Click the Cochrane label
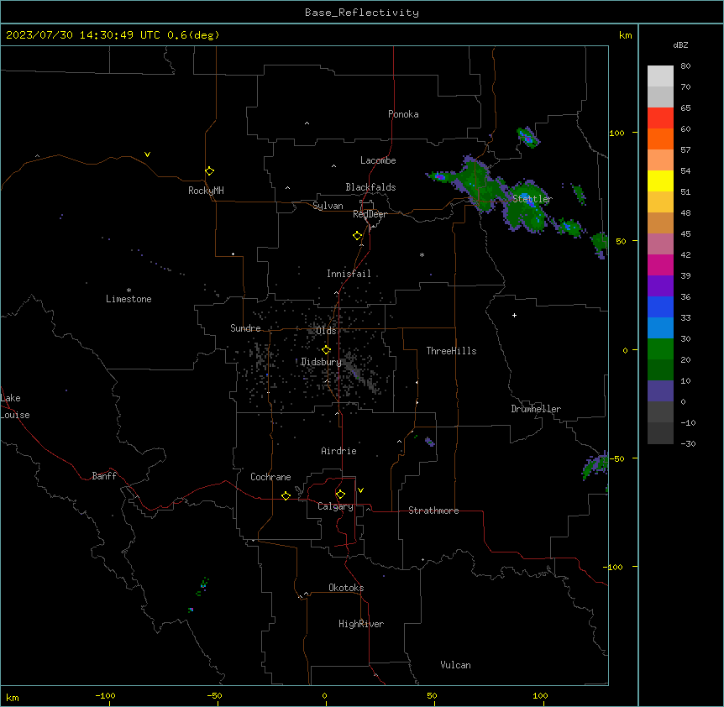Image resolution: width=724 pixels, height=707 pixels. point(270,477)
